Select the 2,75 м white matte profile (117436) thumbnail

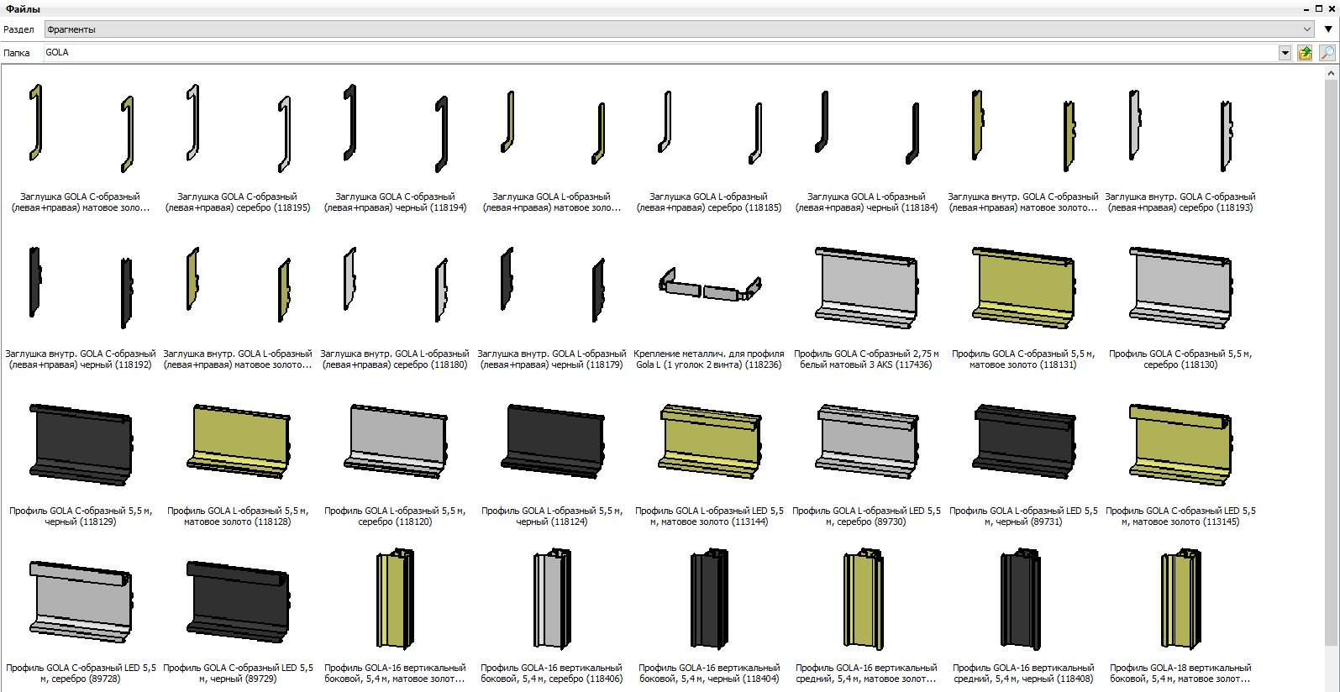pos(866,288)
